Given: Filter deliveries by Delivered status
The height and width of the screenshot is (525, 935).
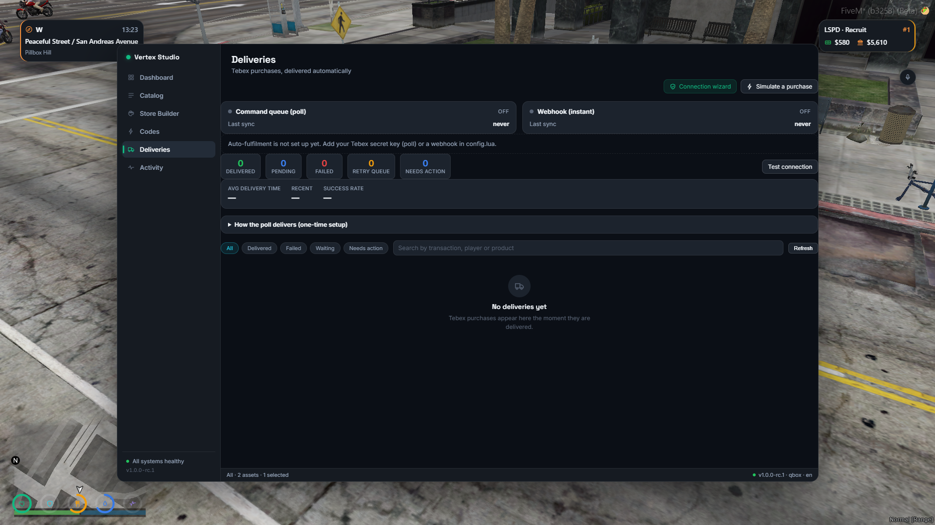Looking at the screenshot, I should [x=259, y=248].
